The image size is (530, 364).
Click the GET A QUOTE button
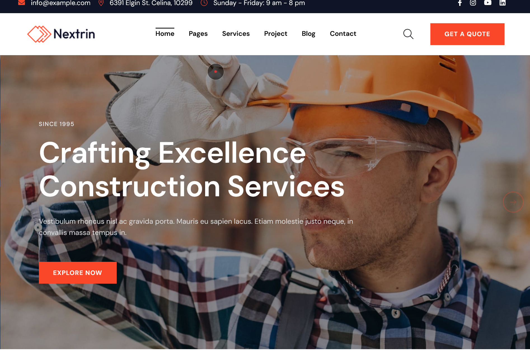(467, 34)
